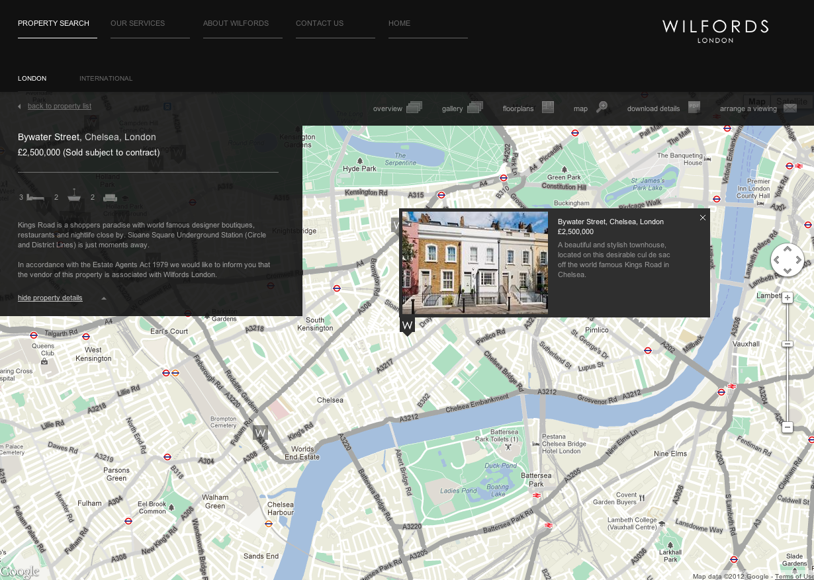Viewport: 814px width, 580px height.
Task: Pan the map left with left arrow
Action: click(x=777, y=260)
